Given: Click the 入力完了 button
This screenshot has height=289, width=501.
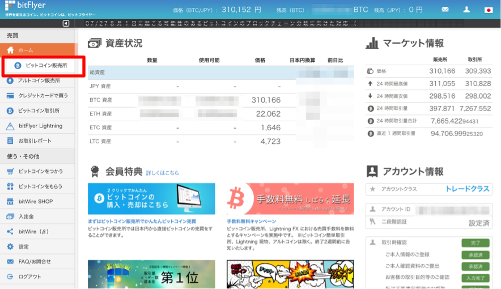Looking at the screenshot, I should [x=475, y=278].
